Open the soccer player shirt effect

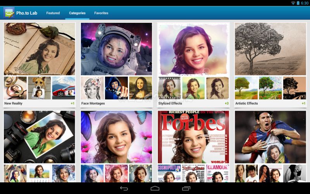(x=270, y=137)
